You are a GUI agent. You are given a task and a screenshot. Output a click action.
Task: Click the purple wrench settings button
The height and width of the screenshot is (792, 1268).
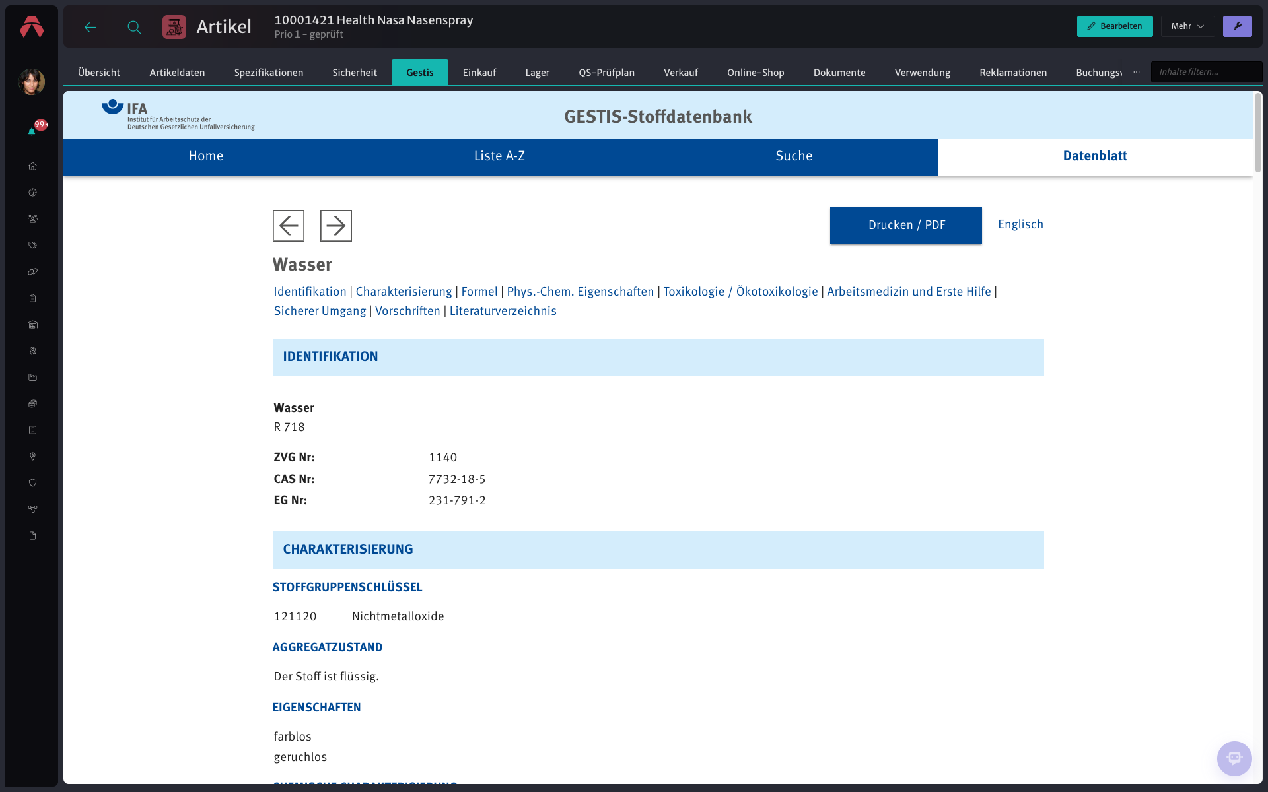click(1237, 26)
